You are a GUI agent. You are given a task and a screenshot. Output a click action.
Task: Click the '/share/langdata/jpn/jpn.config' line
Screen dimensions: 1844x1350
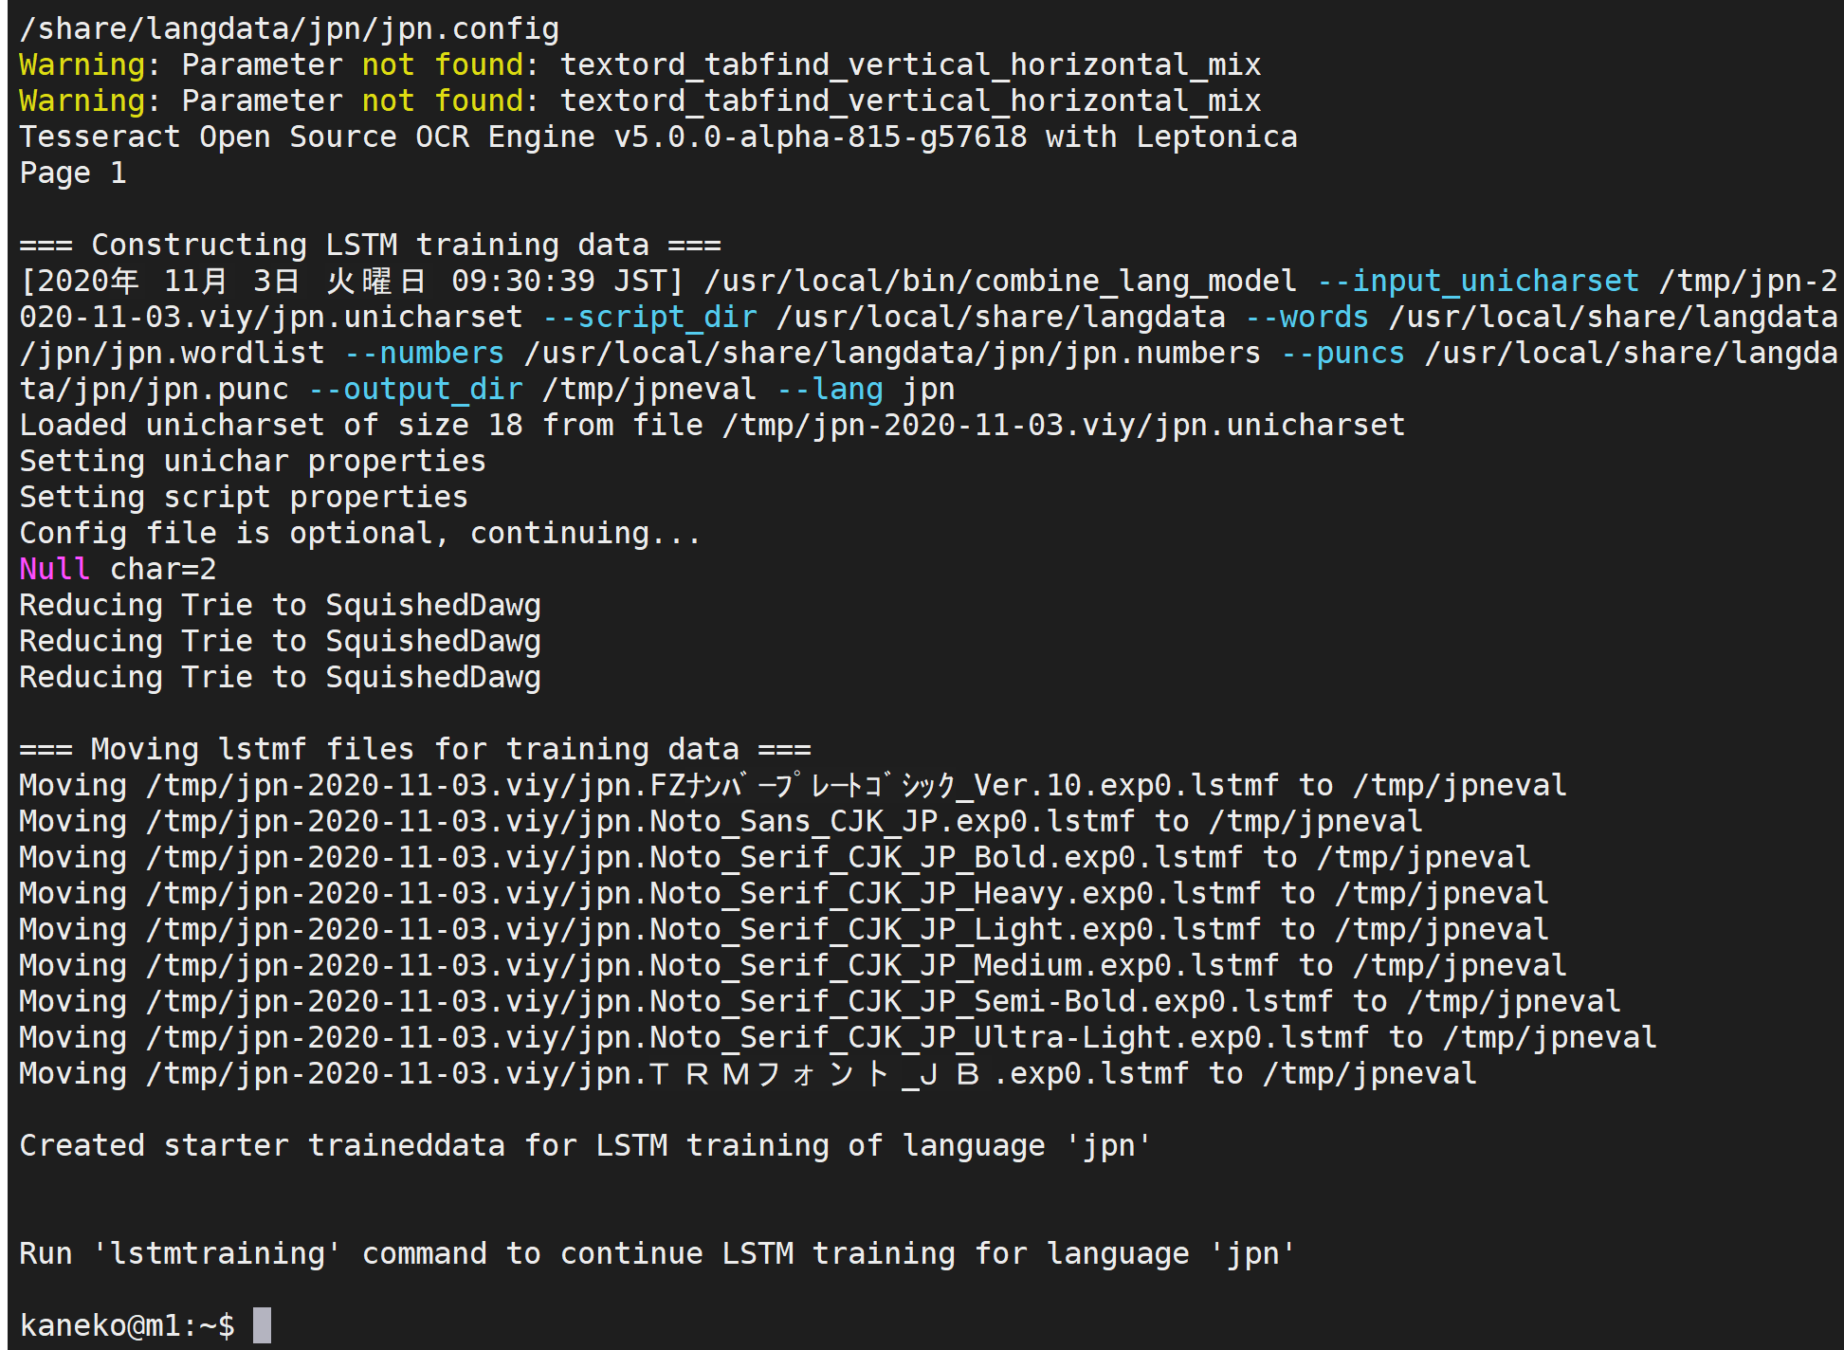click(289, 29)
